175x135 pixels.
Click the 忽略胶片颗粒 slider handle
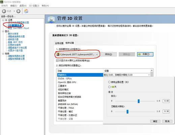click(x=127, y=112)
